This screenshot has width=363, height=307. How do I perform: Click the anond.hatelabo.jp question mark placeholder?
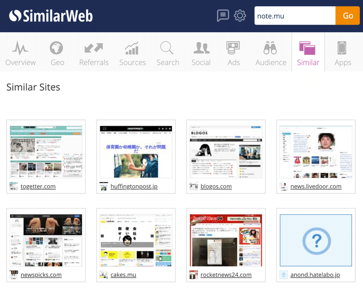316,240
